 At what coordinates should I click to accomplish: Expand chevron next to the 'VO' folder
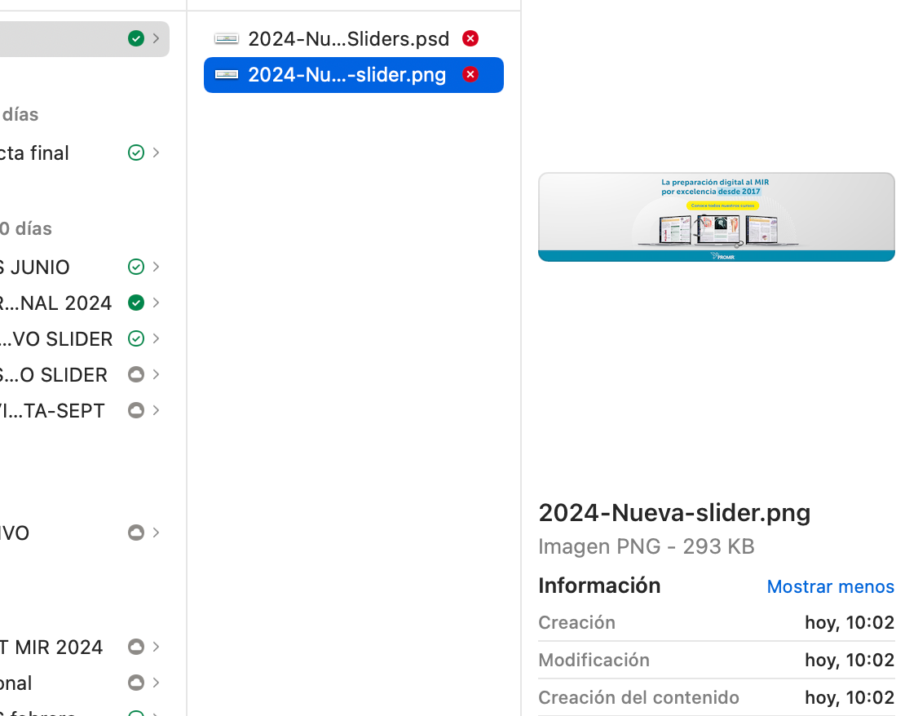[x=156, y=533]
